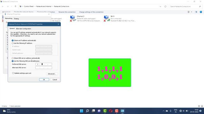Close the Ethernet Properties window

tap(49, 14)
